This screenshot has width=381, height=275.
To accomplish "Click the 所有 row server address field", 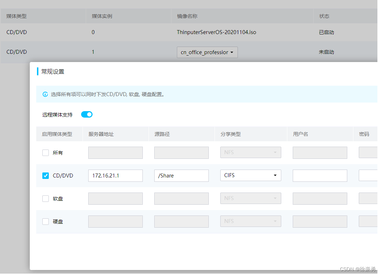I will pos(116,153).
